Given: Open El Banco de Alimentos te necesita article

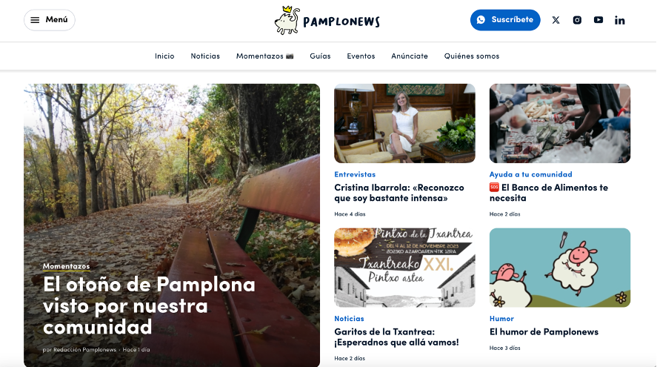Looking at the screenshot, I should point(548,193).
